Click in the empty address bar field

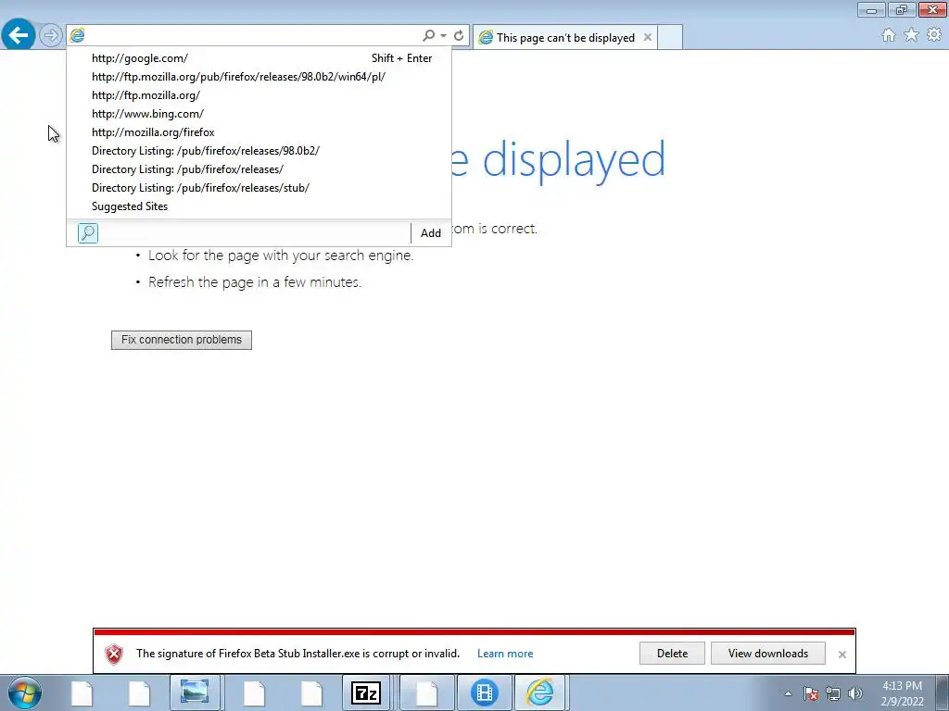253,36
